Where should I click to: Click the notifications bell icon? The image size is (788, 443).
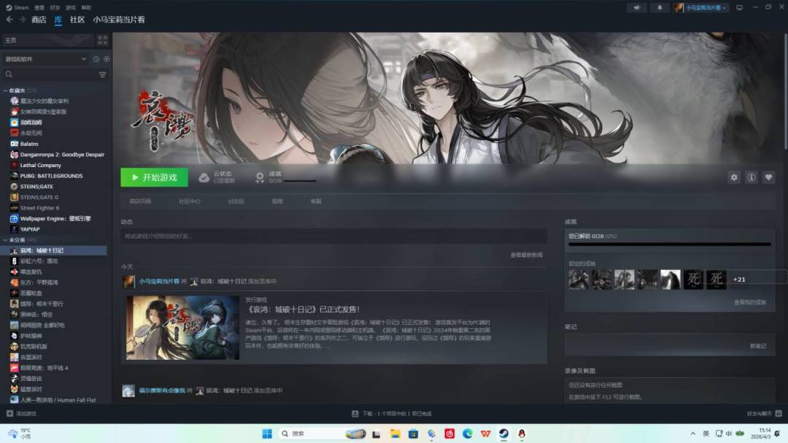[x=660, y=7]
